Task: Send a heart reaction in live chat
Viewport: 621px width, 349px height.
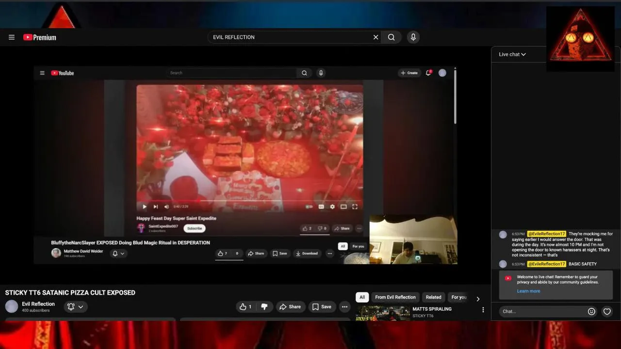Action: point(607,312)
